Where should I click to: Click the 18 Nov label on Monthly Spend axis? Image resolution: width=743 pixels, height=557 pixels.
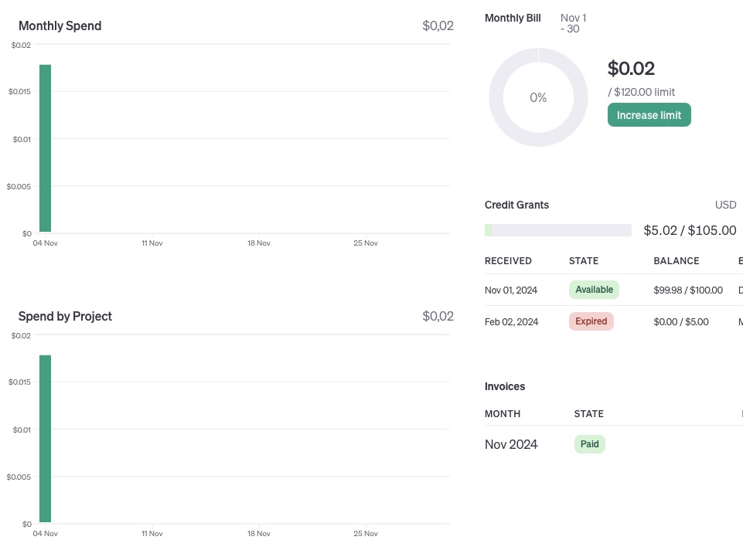point(258,243)
